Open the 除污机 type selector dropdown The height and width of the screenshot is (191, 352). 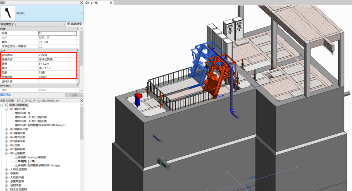tap(82, 13)
